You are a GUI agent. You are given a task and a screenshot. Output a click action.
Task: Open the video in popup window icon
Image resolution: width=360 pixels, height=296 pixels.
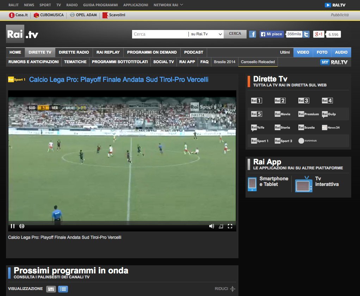click(221, 226)
